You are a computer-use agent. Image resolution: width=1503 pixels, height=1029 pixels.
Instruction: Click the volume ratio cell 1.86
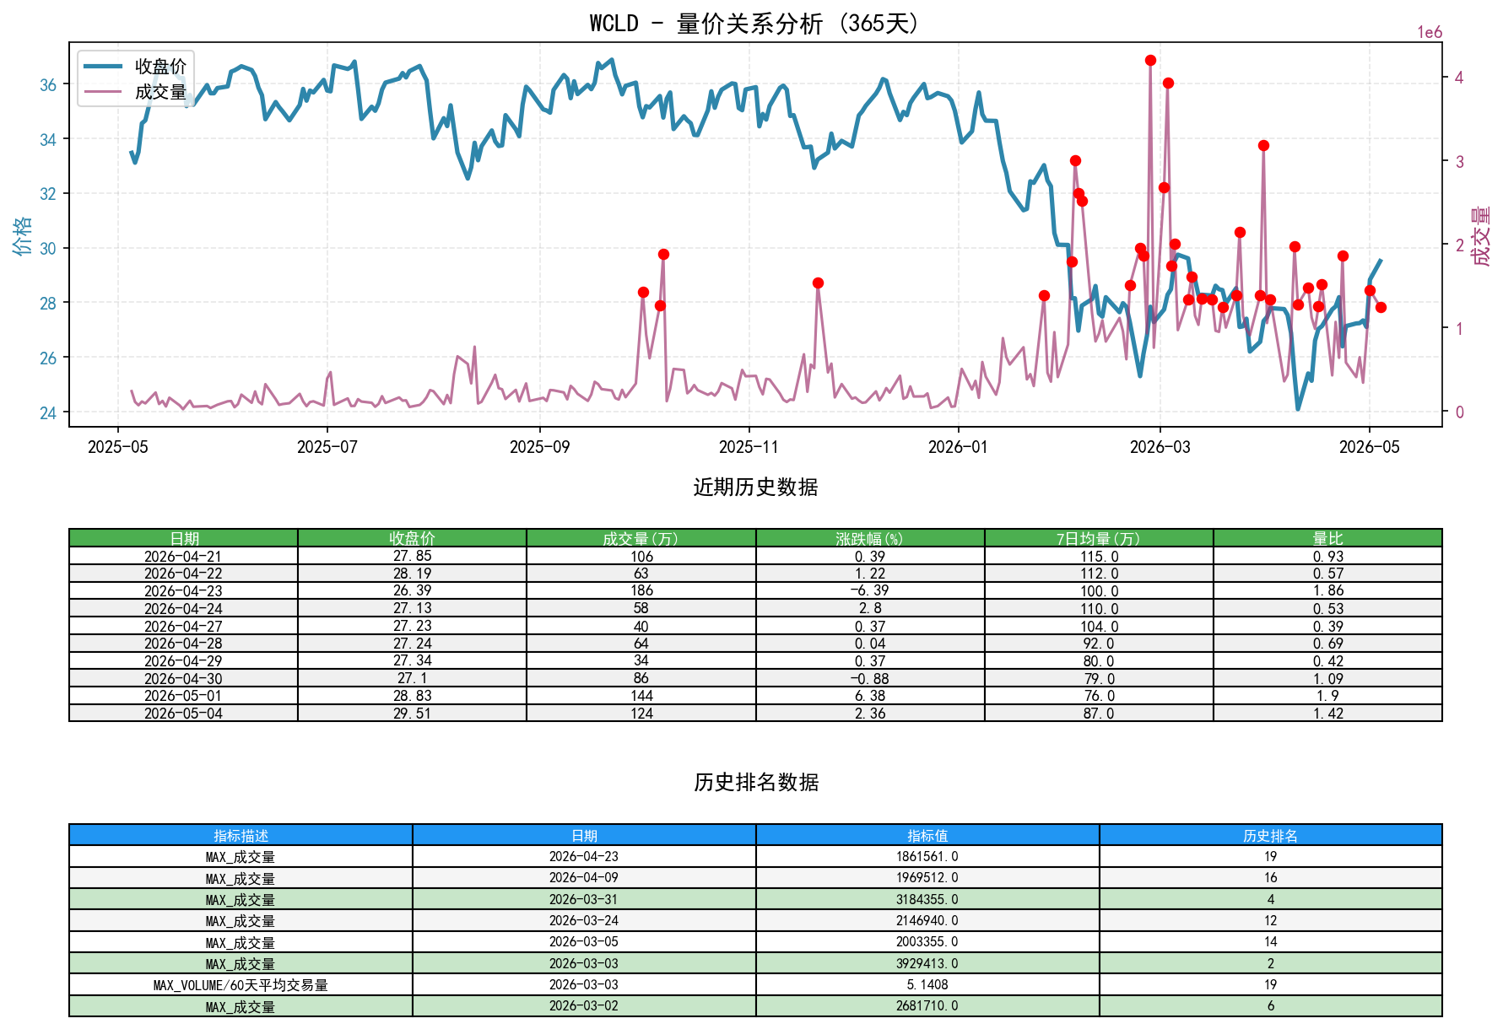pyautogui.click(x=1327, y=590)
